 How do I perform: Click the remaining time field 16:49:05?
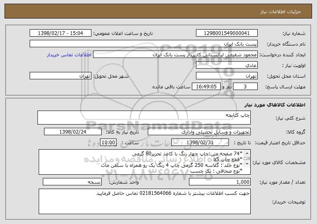[206, 87]
